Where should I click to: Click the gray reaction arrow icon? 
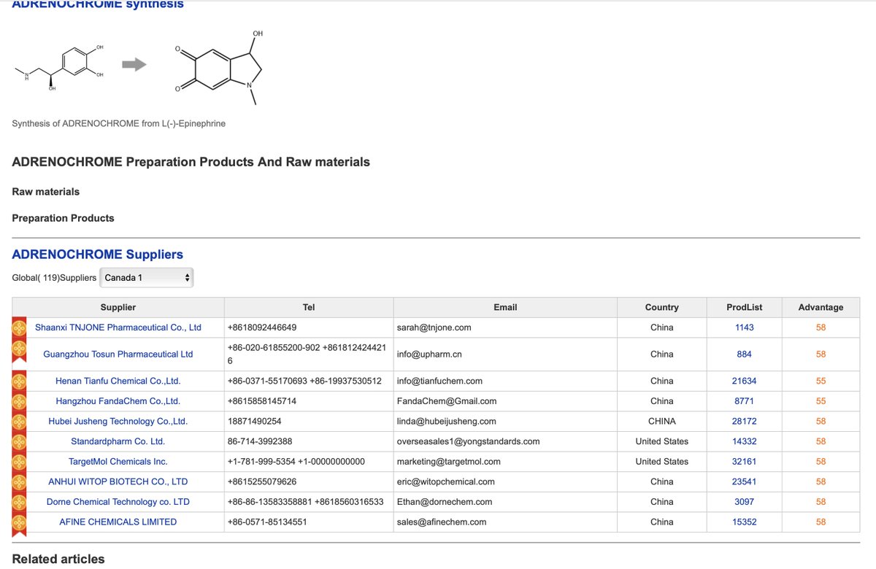[134, 65]
